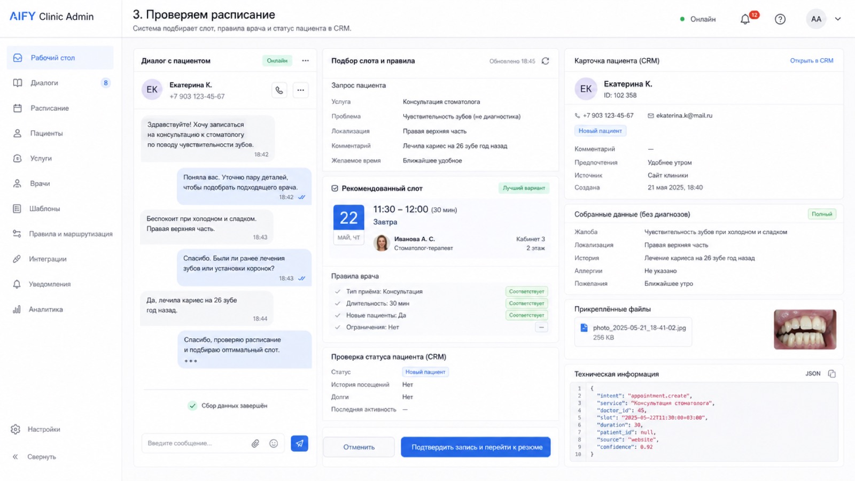Copy the JSON technical information
The width and height of the screenshot is (855, 481).
(x=831, y=374)
